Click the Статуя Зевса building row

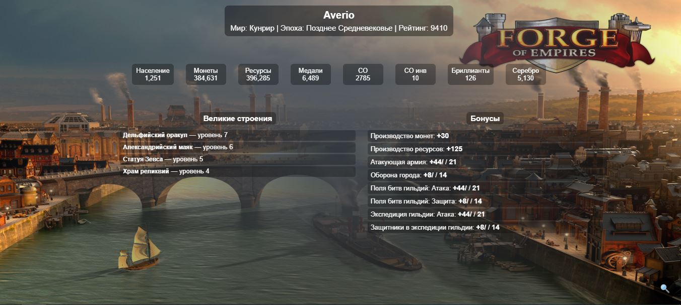pos(238,159)
